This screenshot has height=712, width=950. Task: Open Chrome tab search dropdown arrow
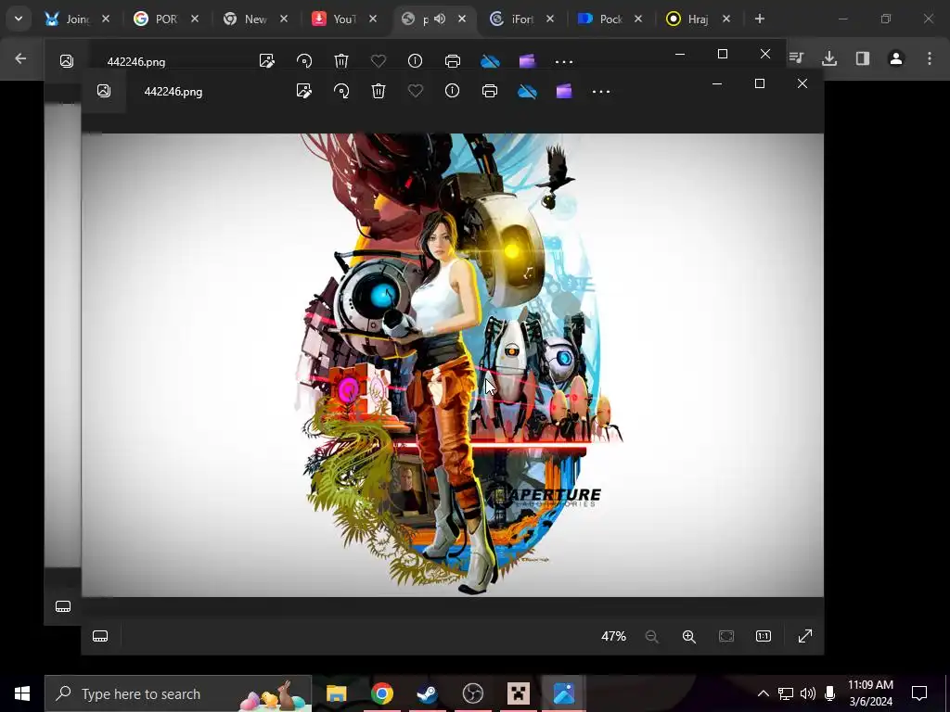19,19
